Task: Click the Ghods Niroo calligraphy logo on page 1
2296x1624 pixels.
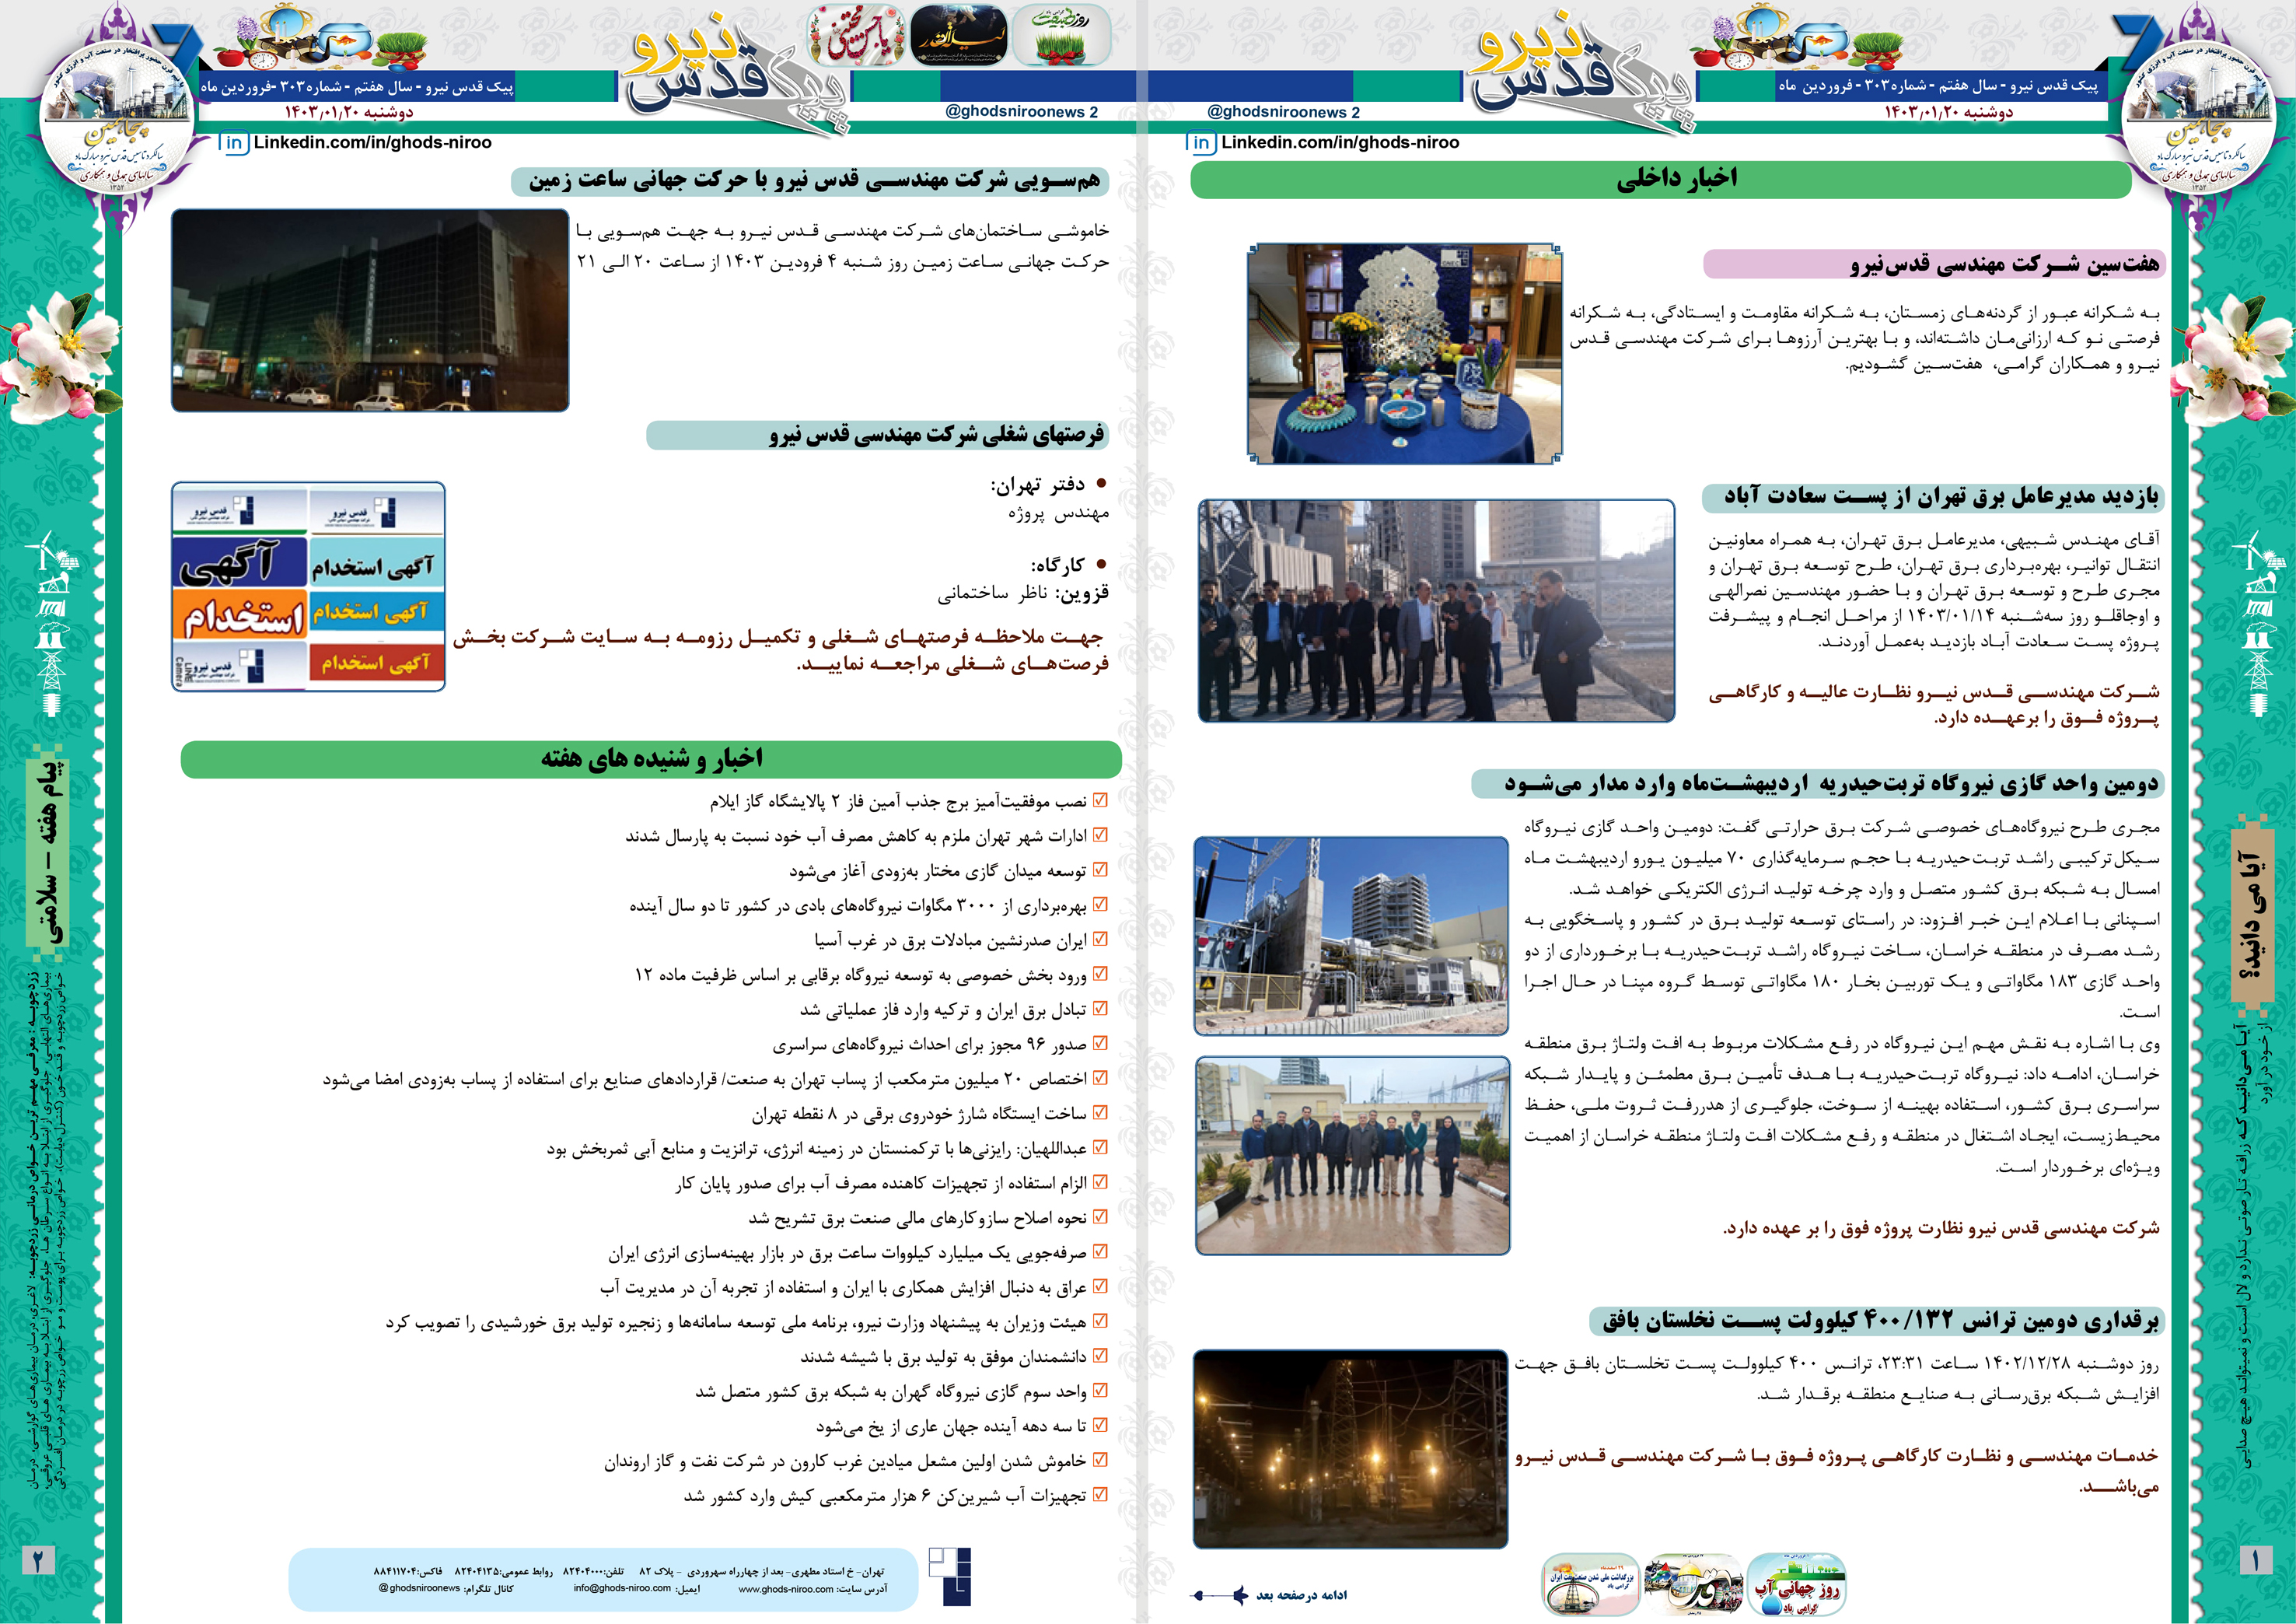Action: point(1583,75)
